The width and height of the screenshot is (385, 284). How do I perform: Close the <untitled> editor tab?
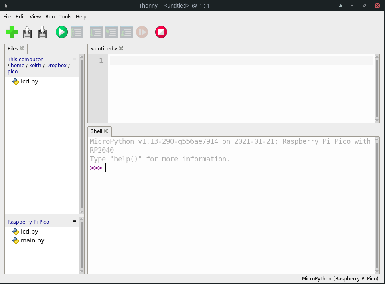pos(121,48)
